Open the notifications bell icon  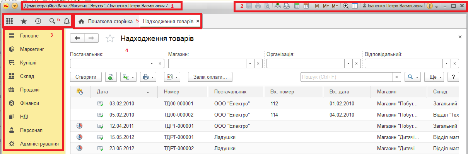[x=67, y=22]
